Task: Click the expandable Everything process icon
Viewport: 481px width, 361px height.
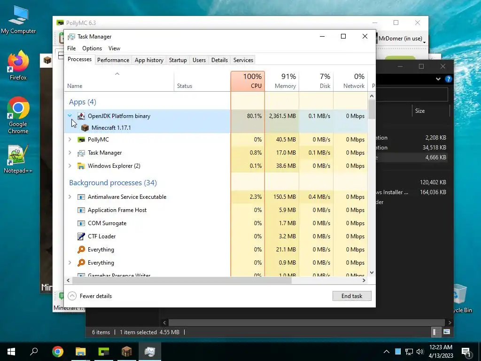Action: (81, 263)
